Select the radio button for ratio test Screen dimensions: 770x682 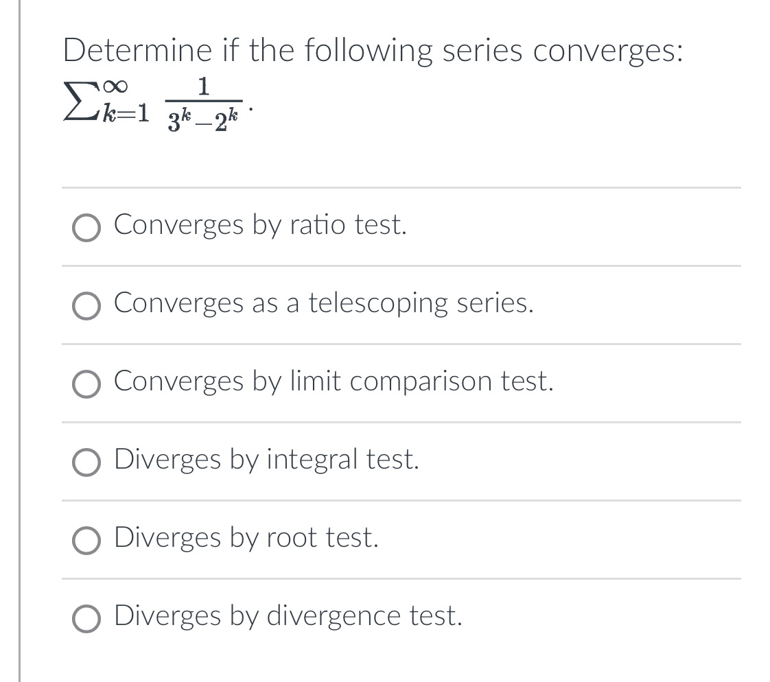[86, 227]
